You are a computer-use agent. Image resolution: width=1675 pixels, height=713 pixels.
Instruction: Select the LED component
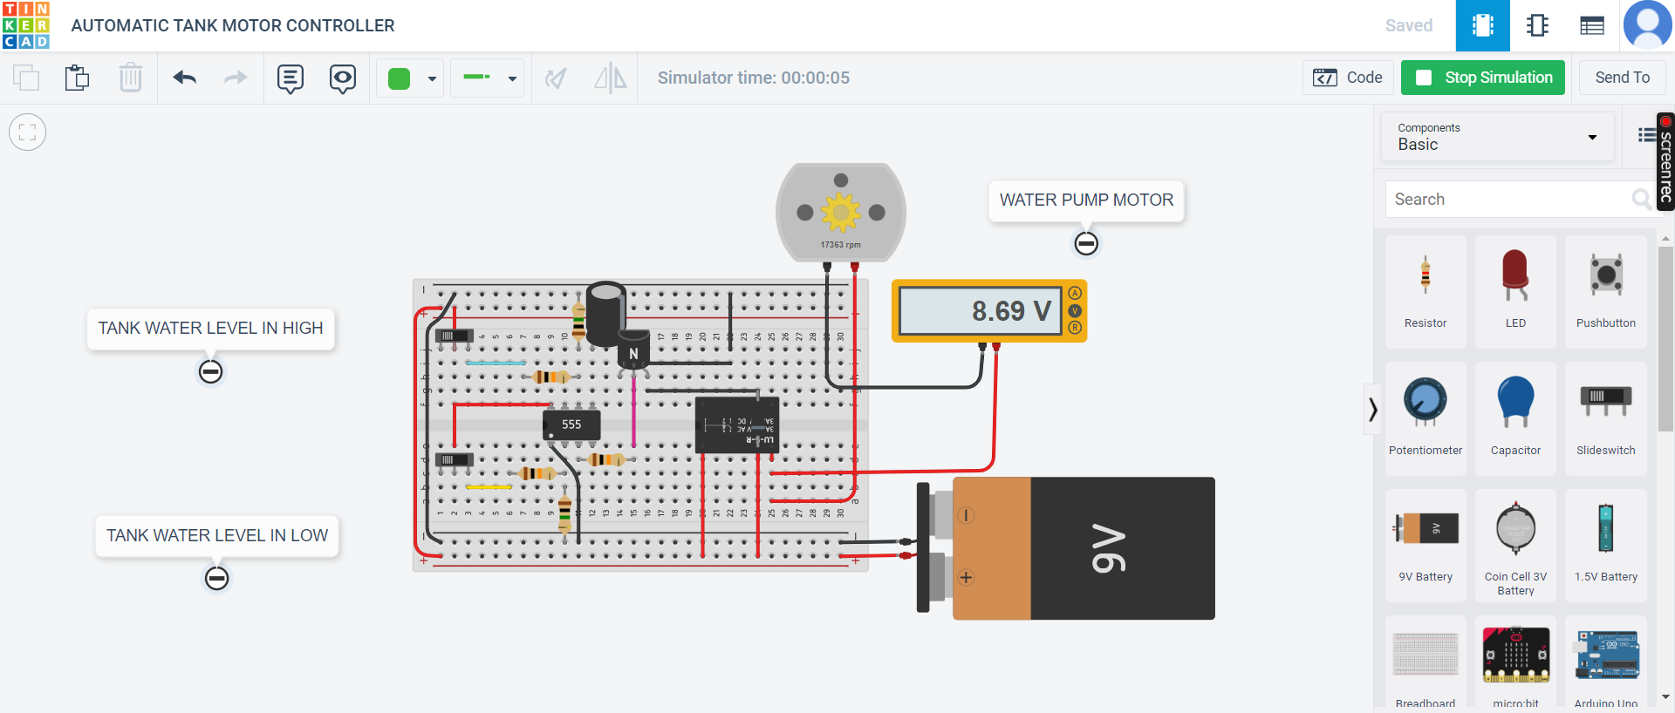[1515, 292]
